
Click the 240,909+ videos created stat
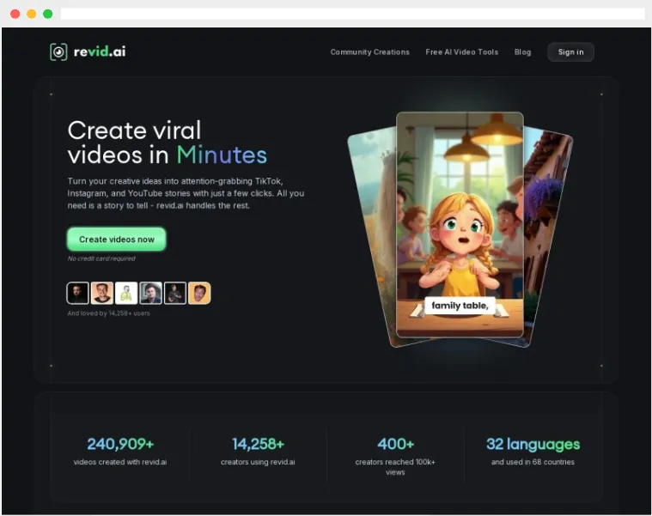coord(120,452)
